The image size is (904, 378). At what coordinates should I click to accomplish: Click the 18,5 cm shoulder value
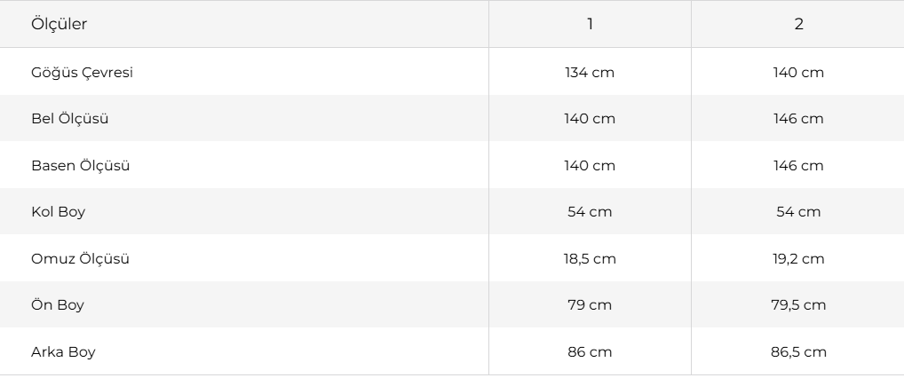(x=590, y=259)
